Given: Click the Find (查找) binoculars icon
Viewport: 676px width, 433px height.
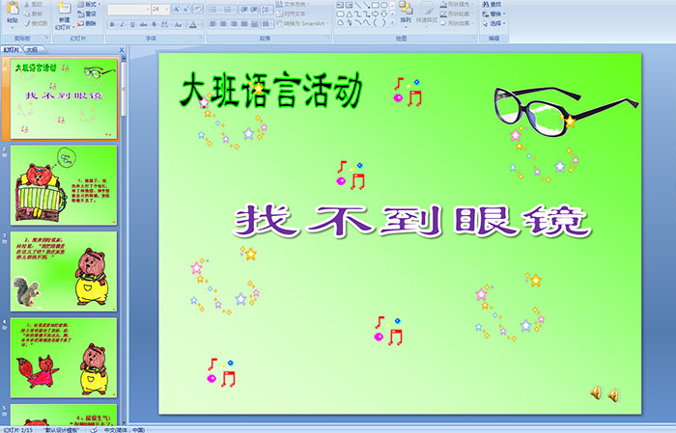Looking at the screenshot, I should tap(486, 4).
